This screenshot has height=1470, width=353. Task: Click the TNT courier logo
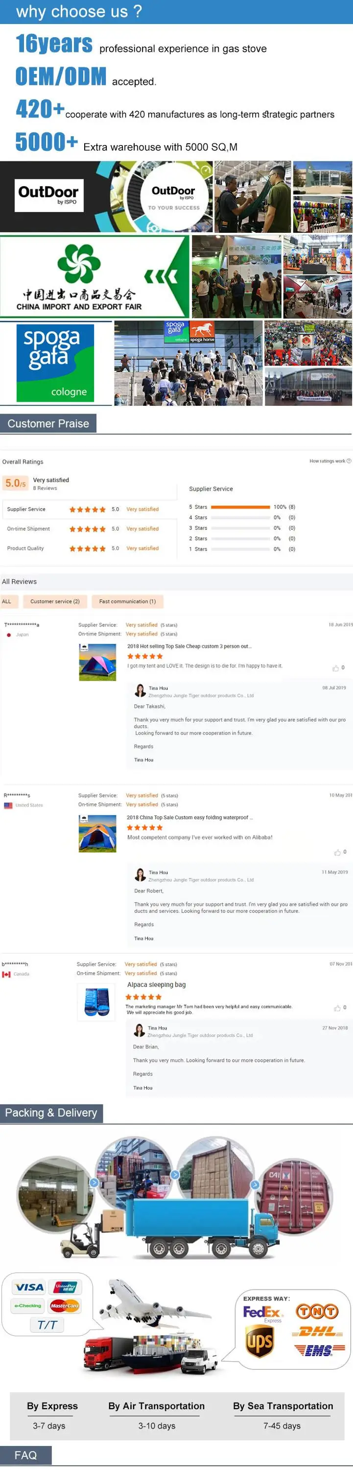click(317, 1311)
